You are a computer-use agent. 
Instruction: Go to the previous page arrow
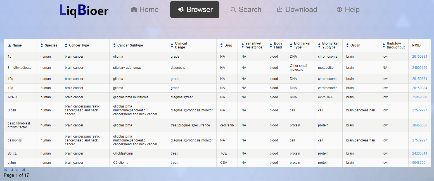tap(12, 170)
